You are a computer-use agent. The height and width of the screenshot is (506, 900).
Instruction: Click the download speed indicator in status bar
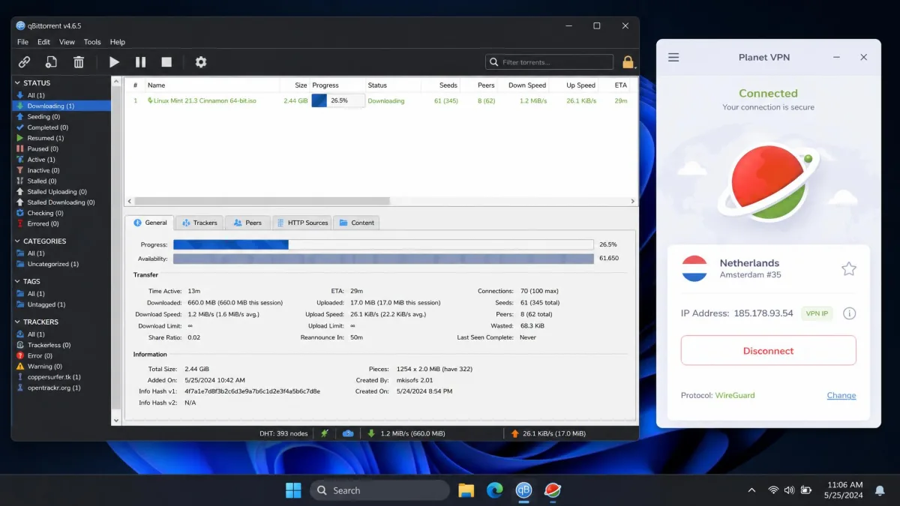[406, 433]
